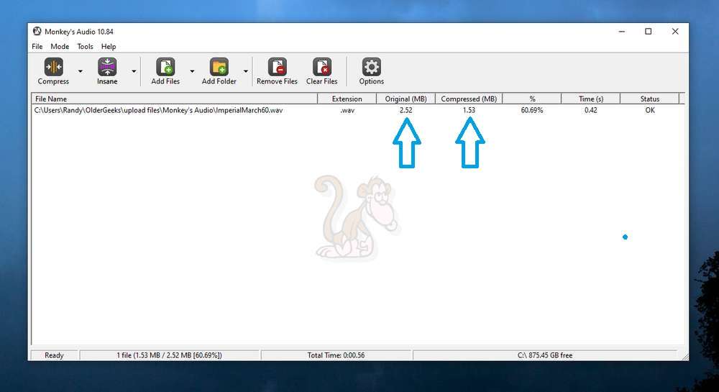Click the 60.69% ratio cell
The width and height of the screenshot is (719, 392).
point(532,110)
